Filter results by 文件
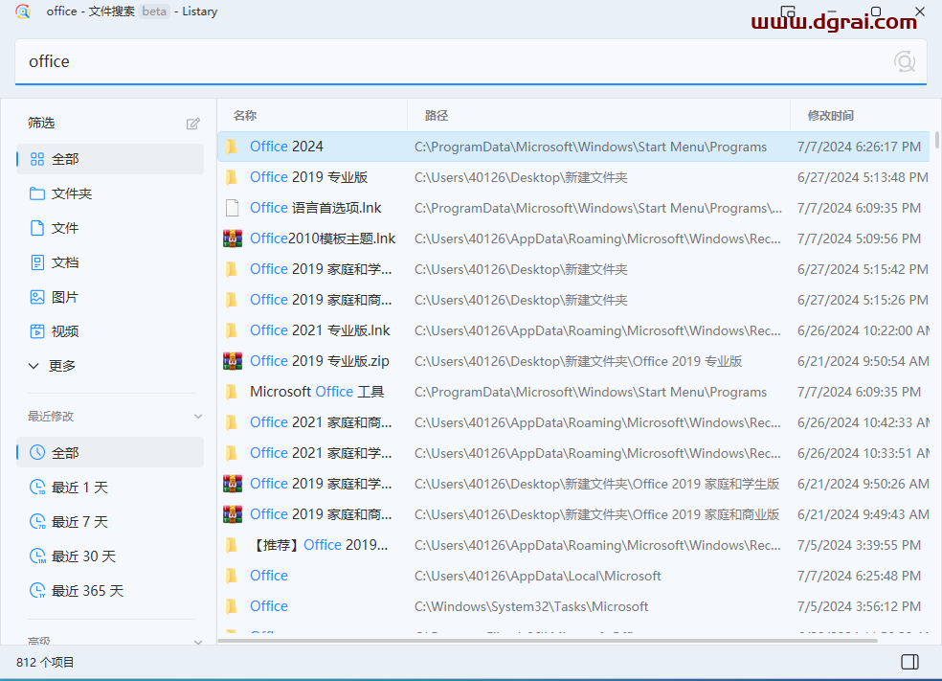The height and width of the screenshot is (681, 942). pos(110,228)
